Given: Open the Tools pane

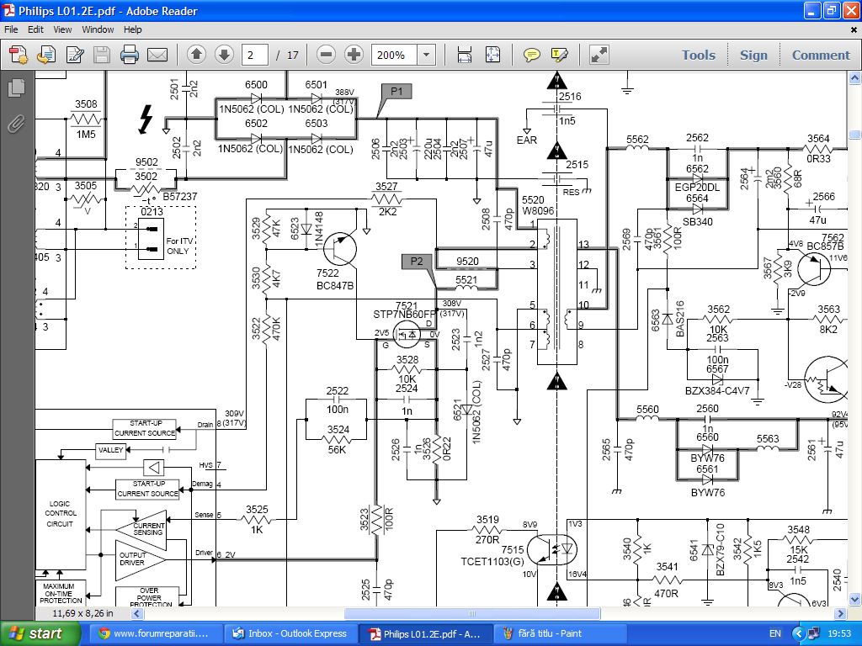Looking at the screenshot, I should coord(698,56).
